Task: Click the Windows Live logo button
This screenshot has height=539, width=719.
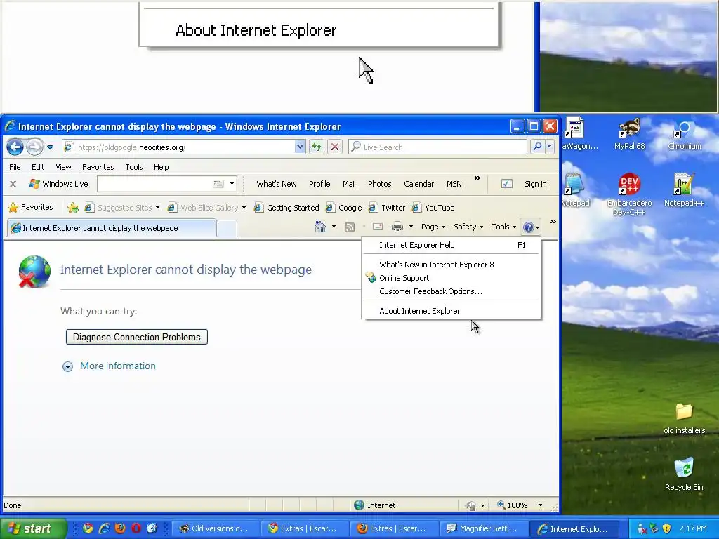Action: point(58,184)
